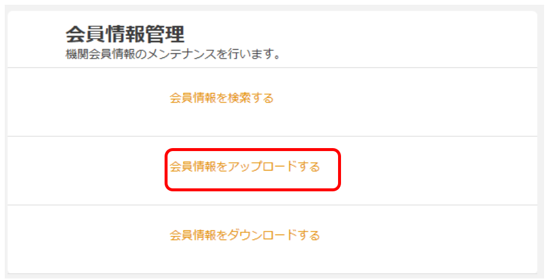This screenshot has width=550, height=279.
Task: Choose the orange search link in the first row
Action: click(221, 98)
